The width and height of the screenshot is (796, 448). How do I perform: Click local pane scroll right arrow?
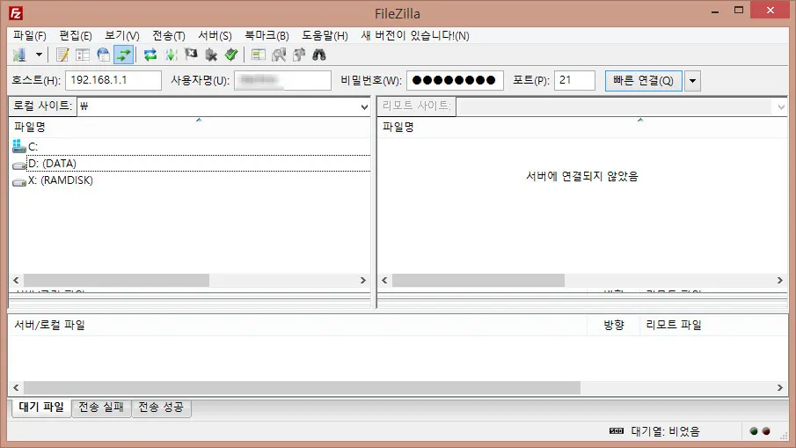[x=363, y=281]
